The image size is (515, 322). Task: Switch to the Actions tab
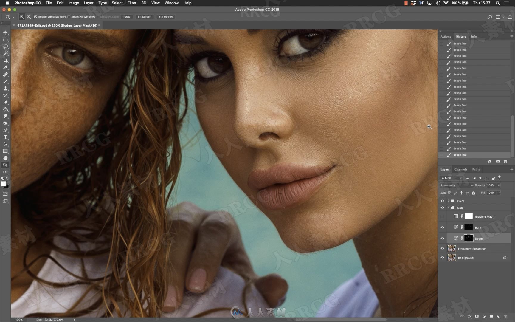coord(446,36)
